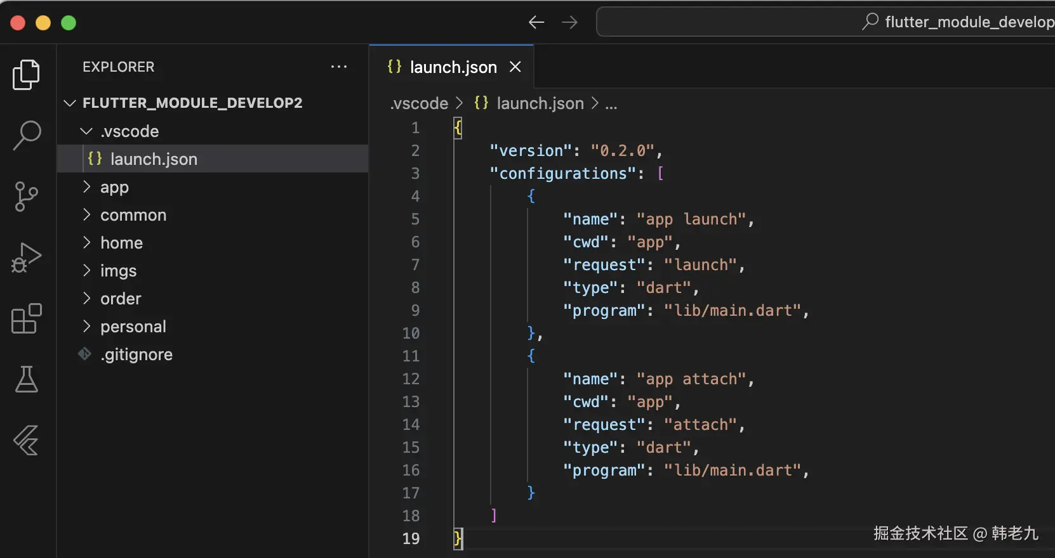Screen dimensions: 1055x558
Task: Expand the personal folder
Action: click(133, 327)
